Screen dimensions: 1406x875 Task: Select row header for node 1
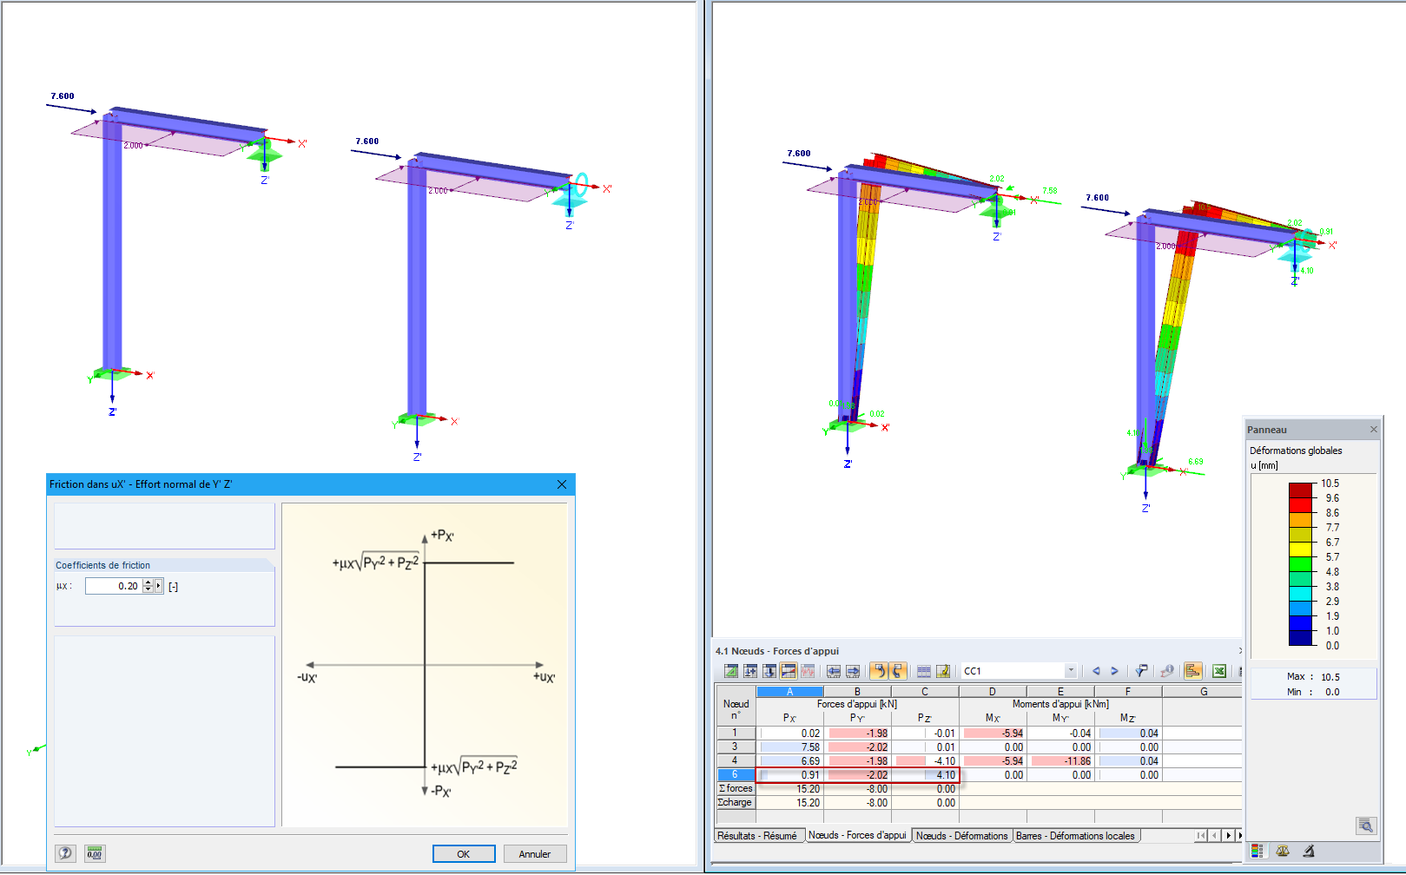735,733
